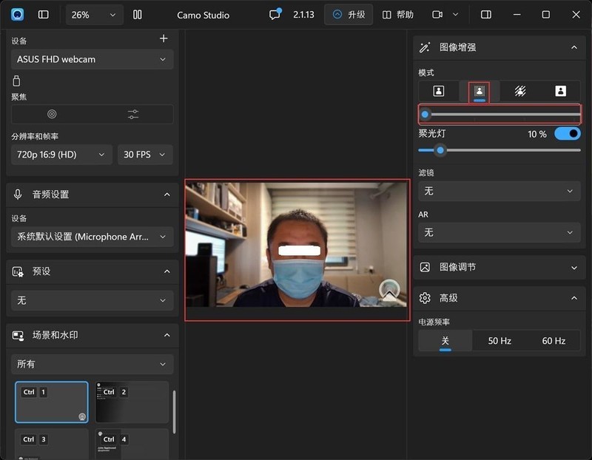
Task: Toggle the left sidebar panel icon
Action: click(44, 15)
